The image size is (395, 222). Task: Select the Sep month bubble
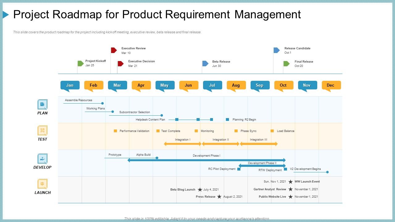(260, 86)
